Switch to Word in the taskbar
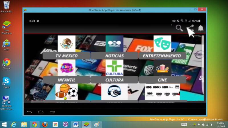Viewport: 228px width, 128px height. 76,125
